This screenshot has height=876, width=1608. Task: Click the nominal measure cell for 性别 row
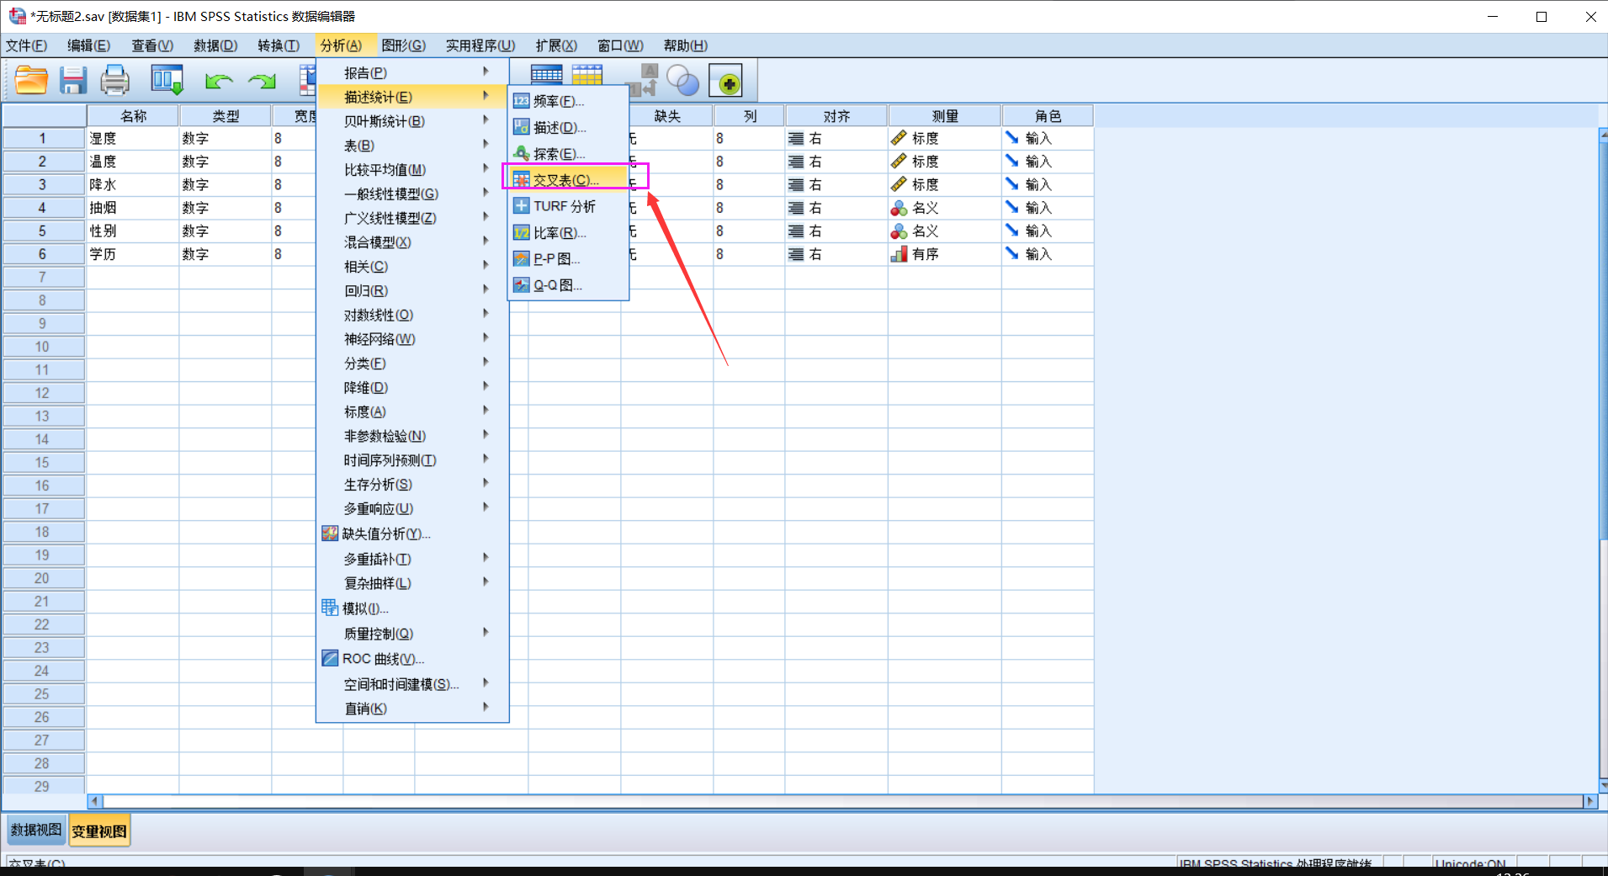(x=944, y=231)
